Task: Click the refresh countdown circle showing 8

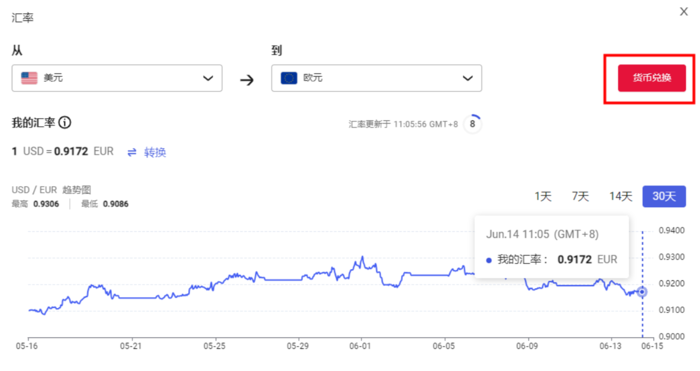Action: click(472, 124)
